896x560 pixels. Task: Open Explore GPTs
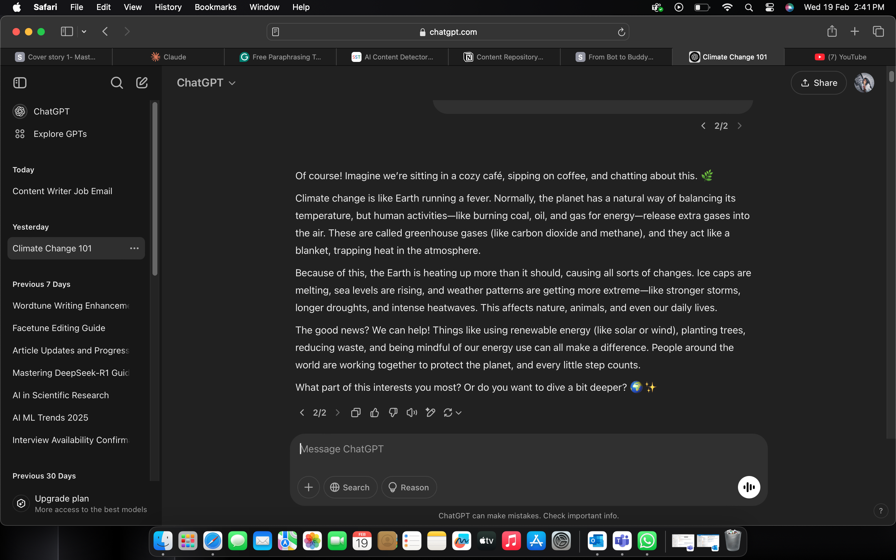(76, 134)
